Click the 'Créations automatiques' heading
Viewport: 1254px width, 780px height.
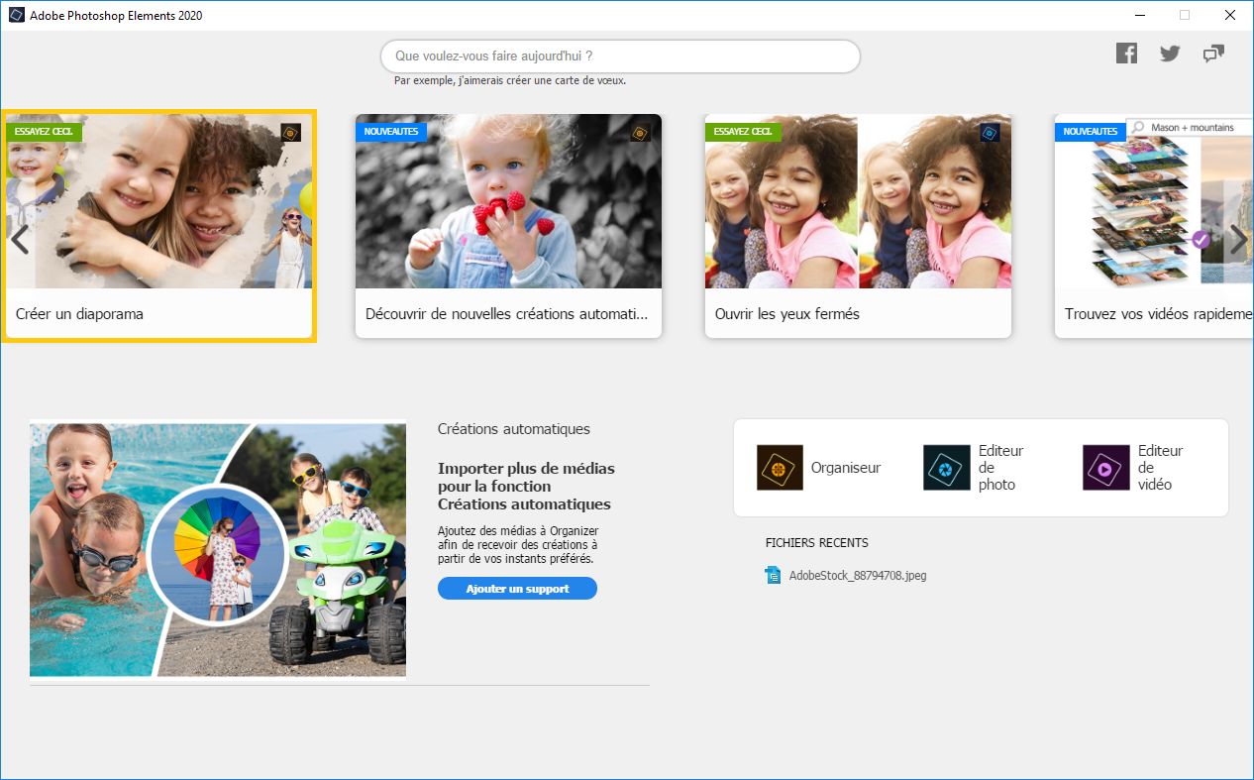pos(514,429)
